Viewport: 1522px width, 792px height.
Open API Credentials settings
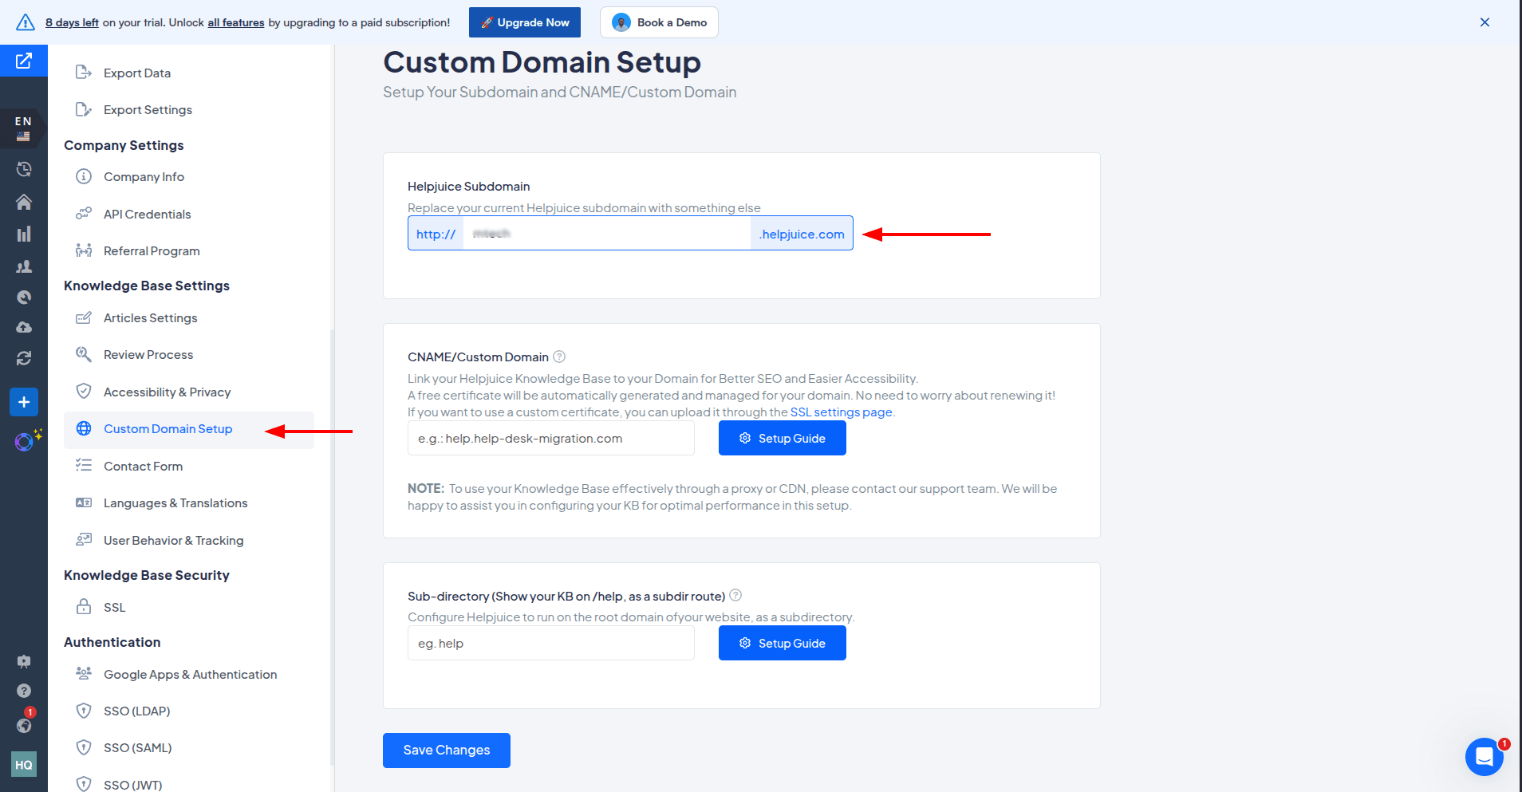pyautogui.click(x=189, y=214)
